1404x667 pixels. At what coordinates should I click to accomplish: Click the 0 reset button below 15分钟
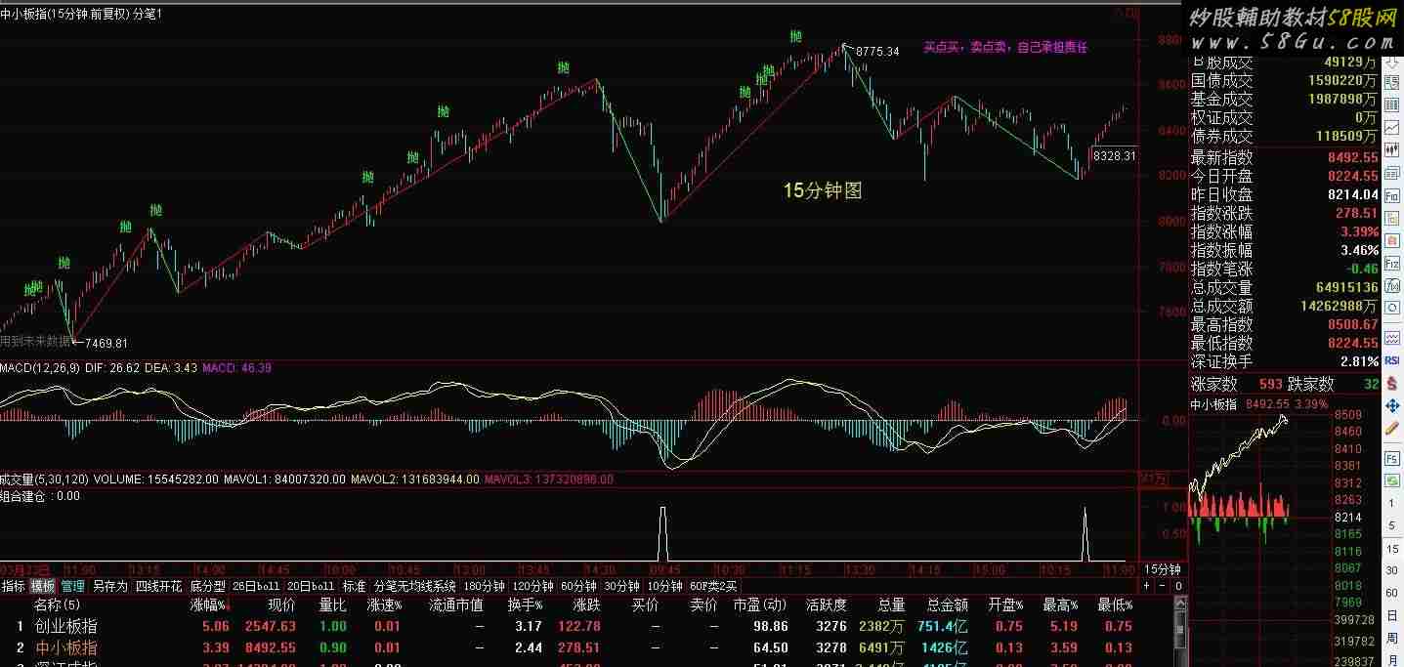pos(1178,586)
